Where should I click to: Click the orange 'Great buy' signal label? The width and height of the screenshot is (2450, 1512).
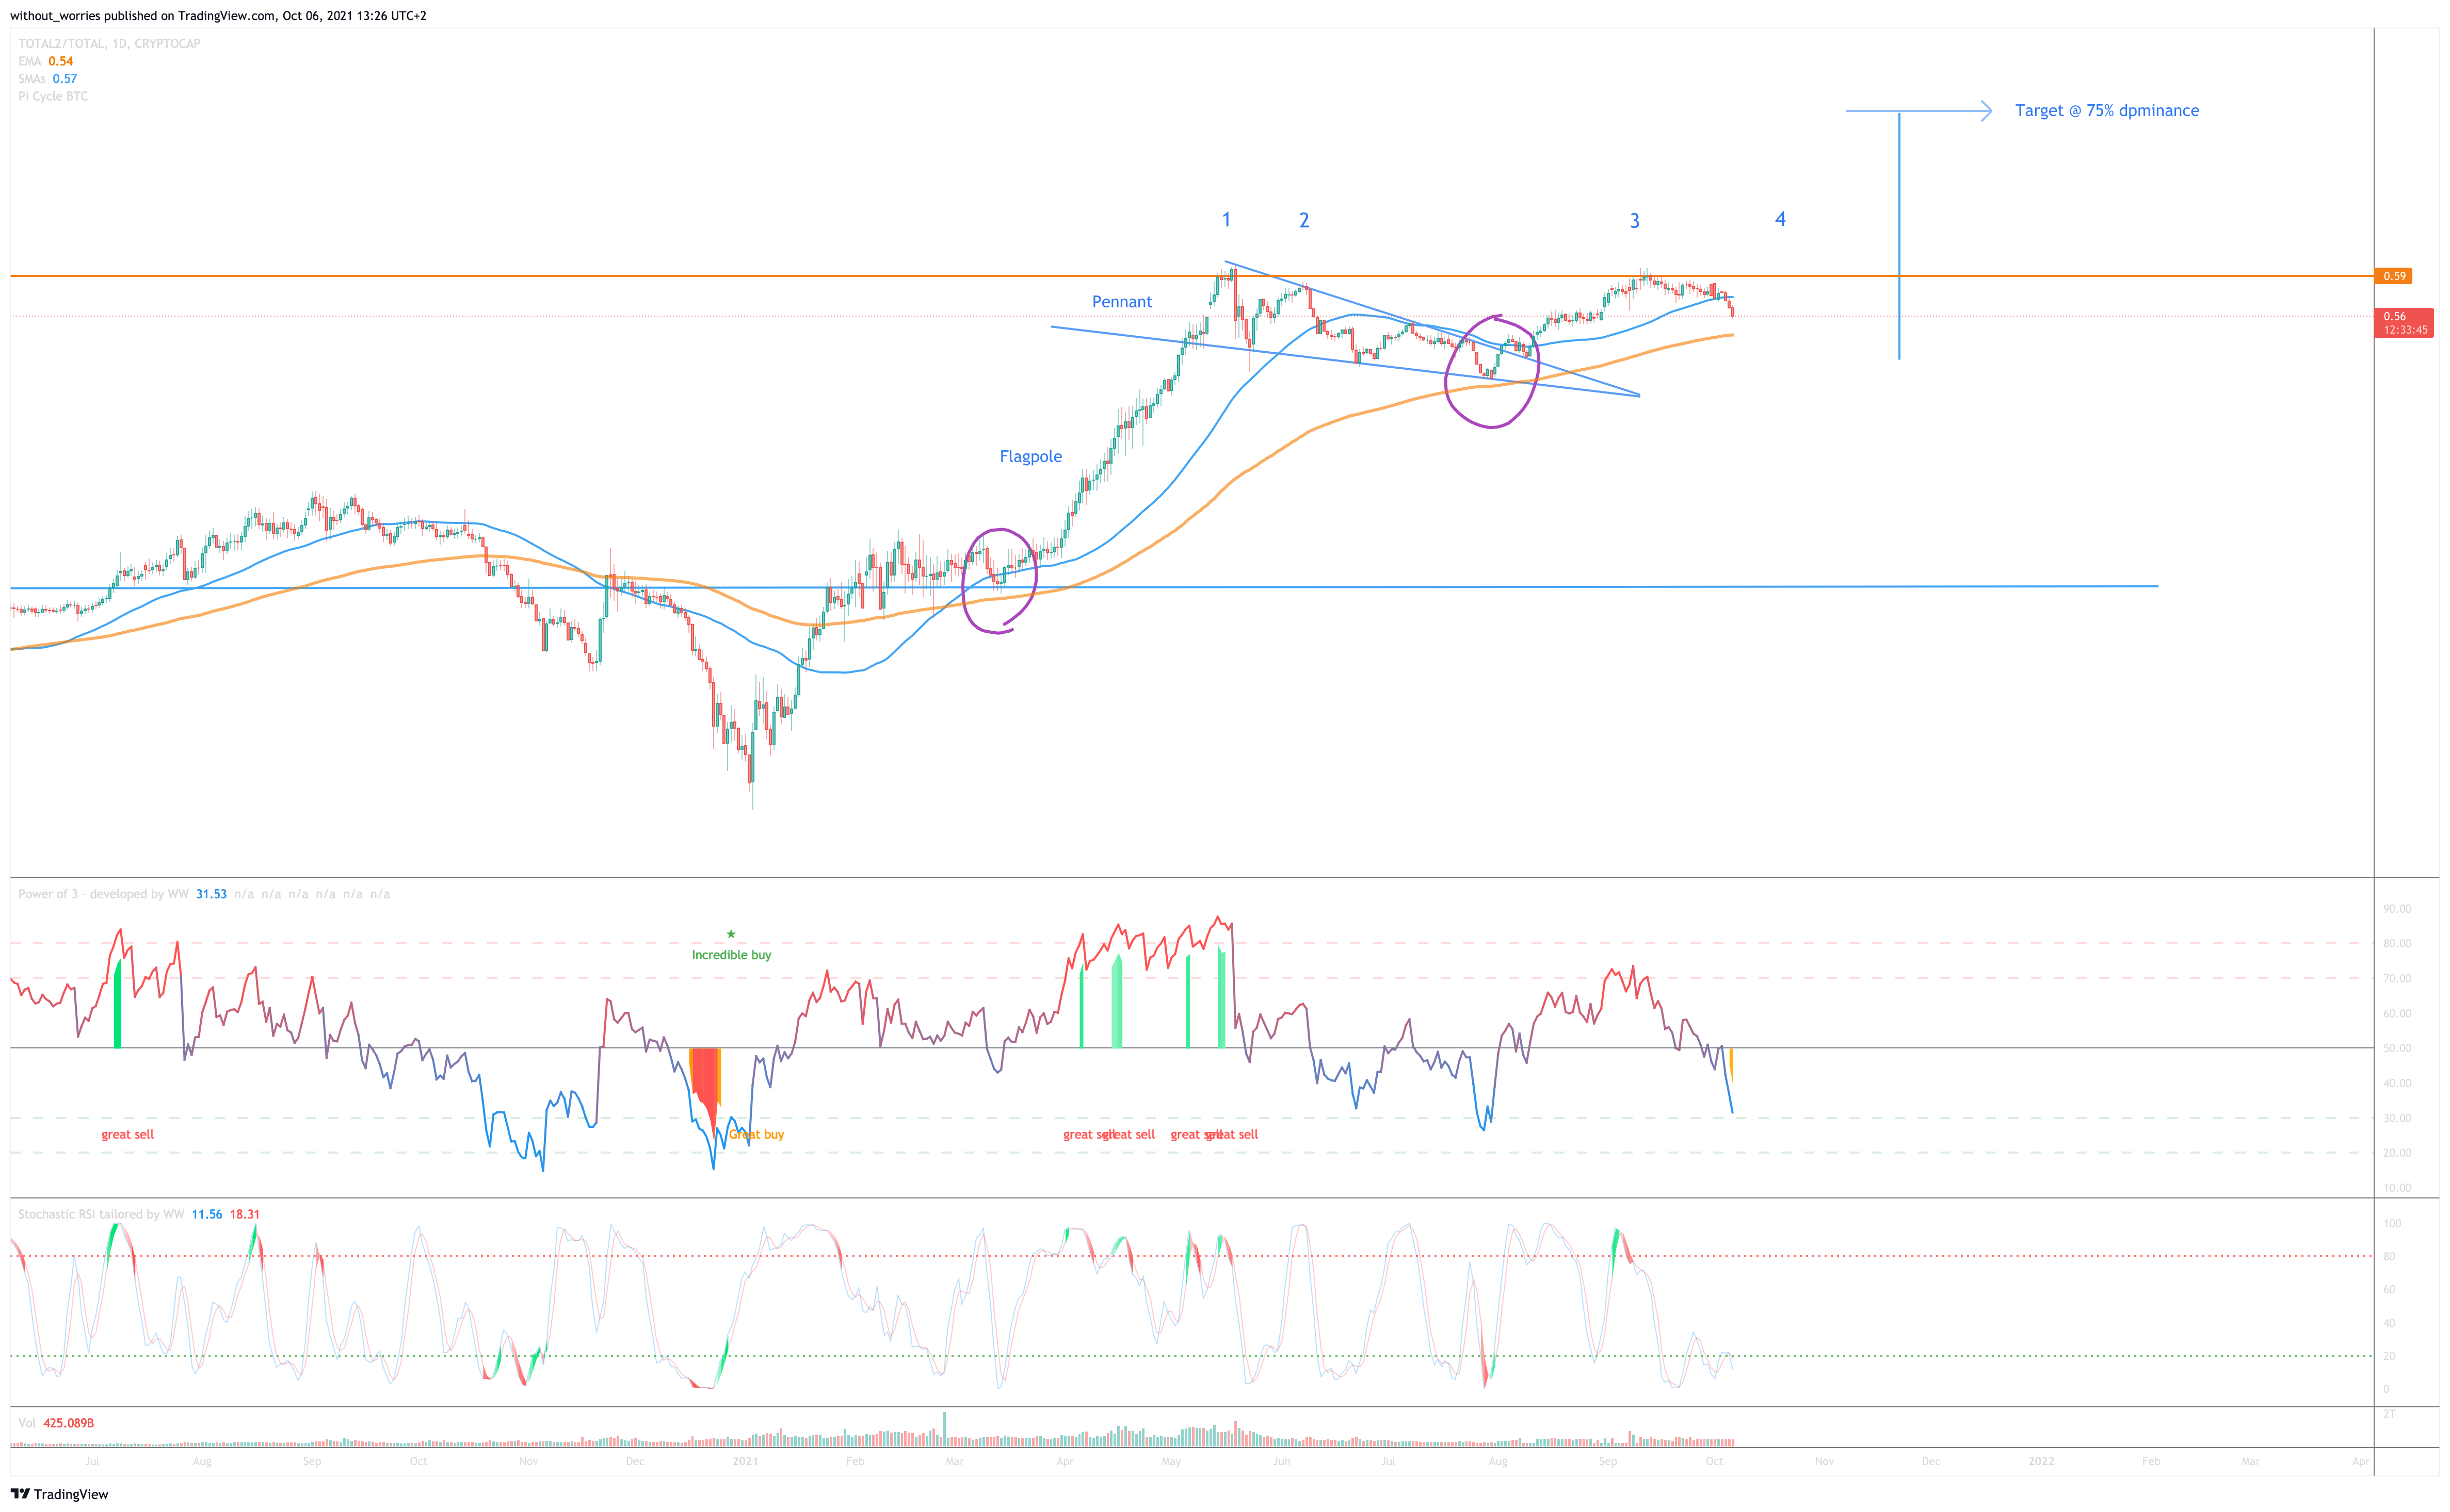pos(756,1134)
